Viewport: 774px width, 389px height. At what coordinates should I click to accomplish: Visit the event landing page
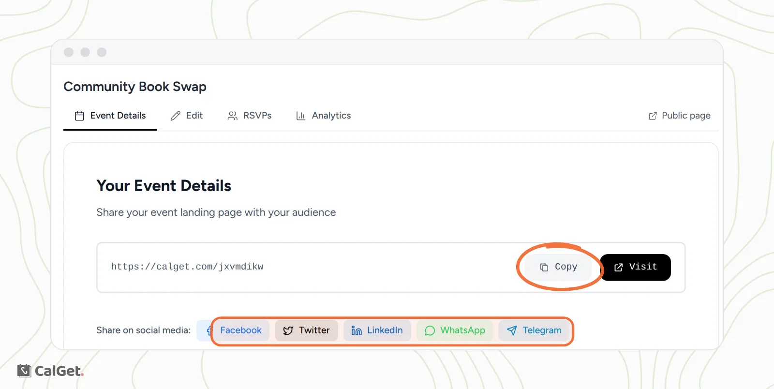636,267
